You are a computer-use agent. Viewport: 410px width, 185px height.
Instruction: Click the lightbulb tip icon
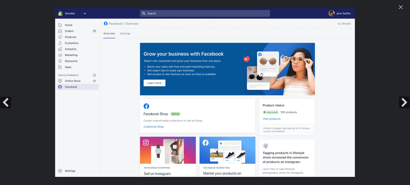pyautogui.click(x=265, y=146)
